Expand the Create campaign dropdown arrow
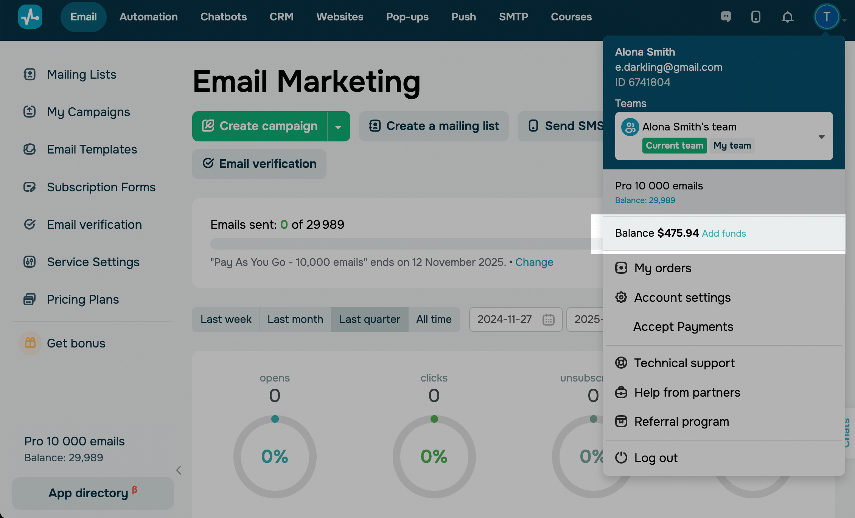This screenshot has width=855, height=518. (x=338, y=127)
